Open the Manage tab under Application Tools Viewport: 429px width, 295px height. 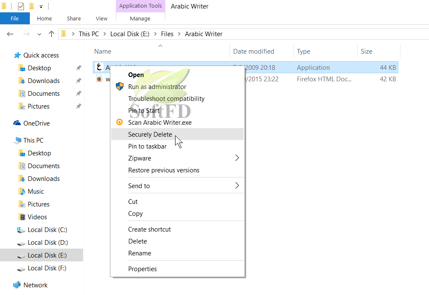140,19
